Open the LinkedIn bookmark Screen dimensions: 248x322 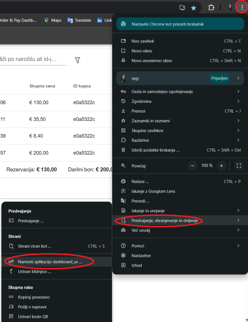pyautogui.click(x=104, y=20)
